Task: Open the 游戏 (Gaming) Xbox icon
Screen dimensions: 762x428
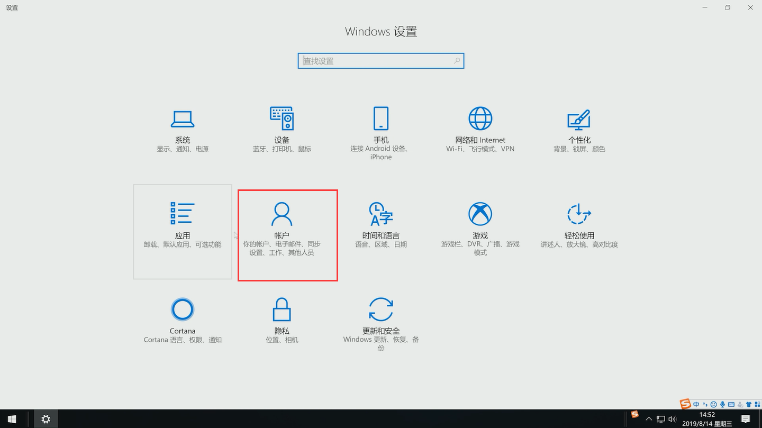Action: (480, 214)
